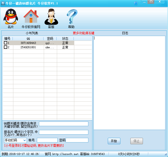Click the 到期 expiry date in status bar

pyautogui.click(x=20, y=154)
